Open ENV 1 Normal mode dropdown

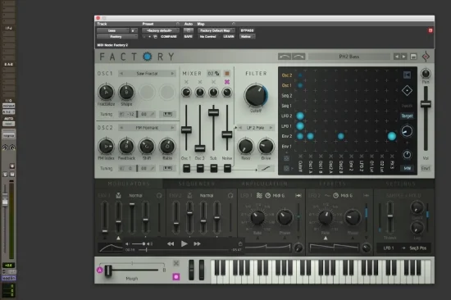[135, 196]
